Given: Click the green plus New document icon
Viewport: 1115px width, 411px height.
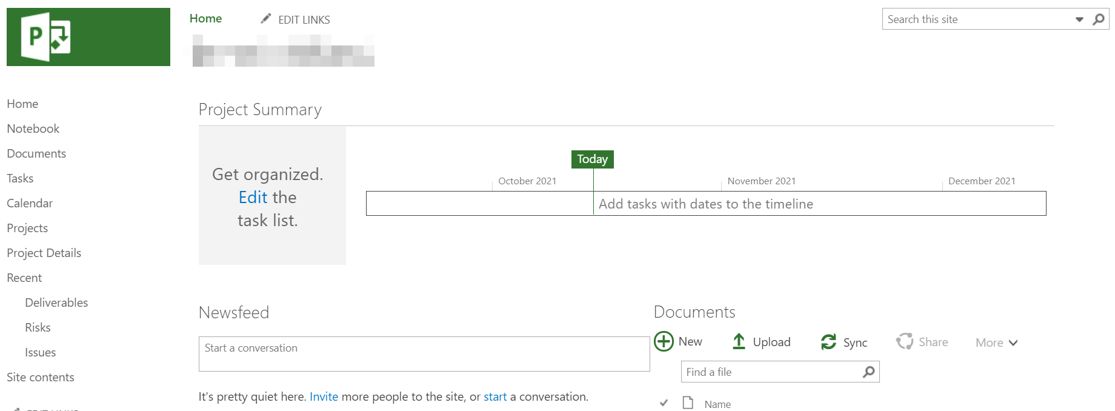Looking at the screenshot, I should tap(664, 341).
